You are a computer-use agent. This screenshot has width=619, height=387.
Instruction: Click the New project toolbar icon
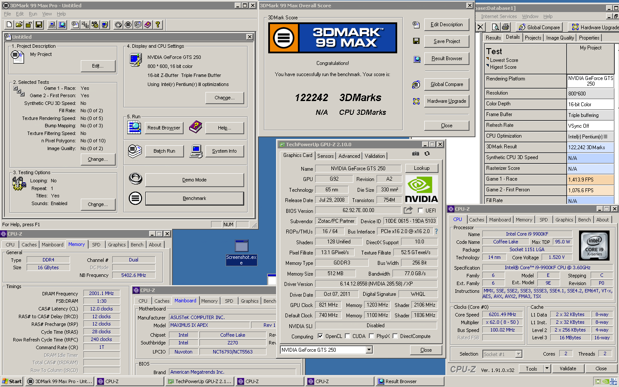click(9, 25)
